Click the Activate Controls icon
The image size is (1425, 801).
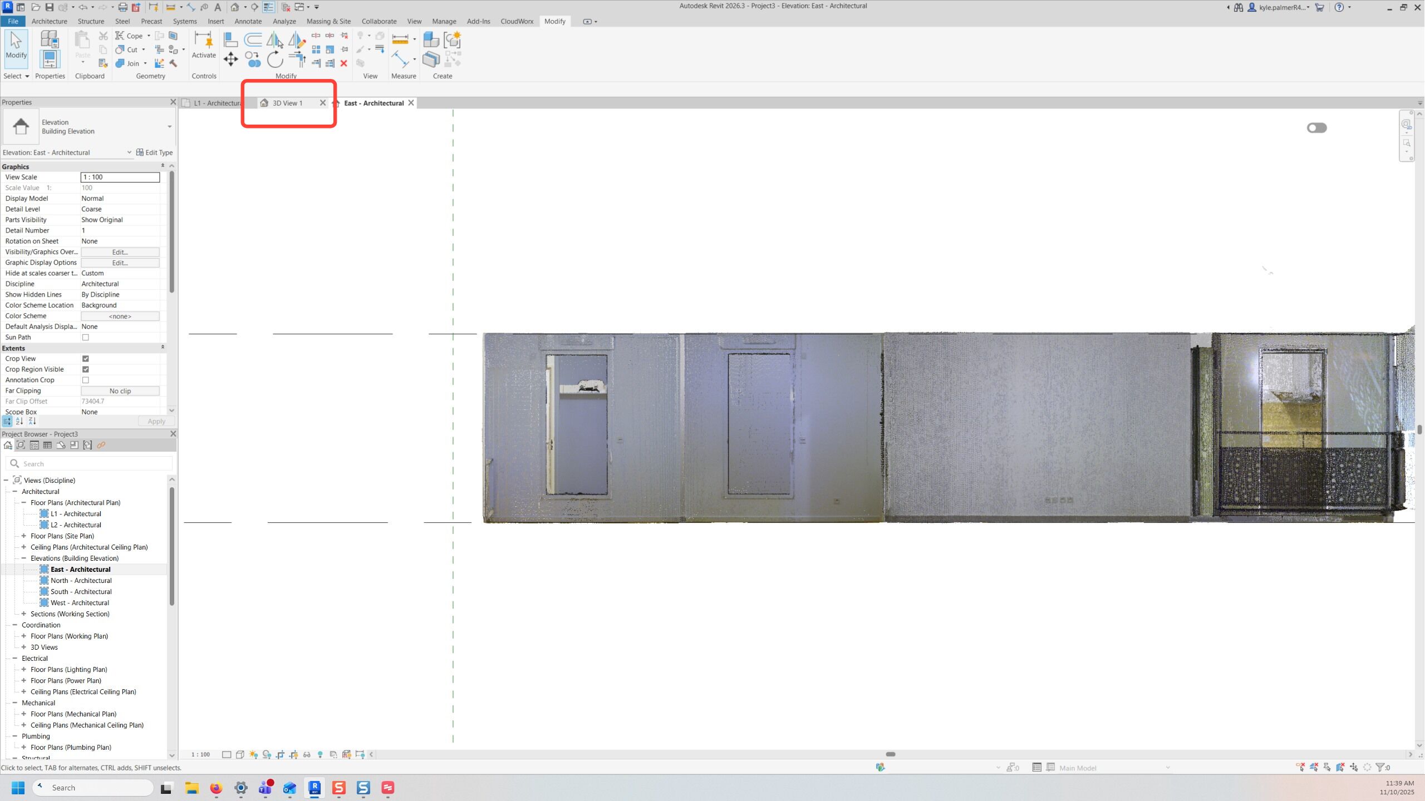coord(204,44)
